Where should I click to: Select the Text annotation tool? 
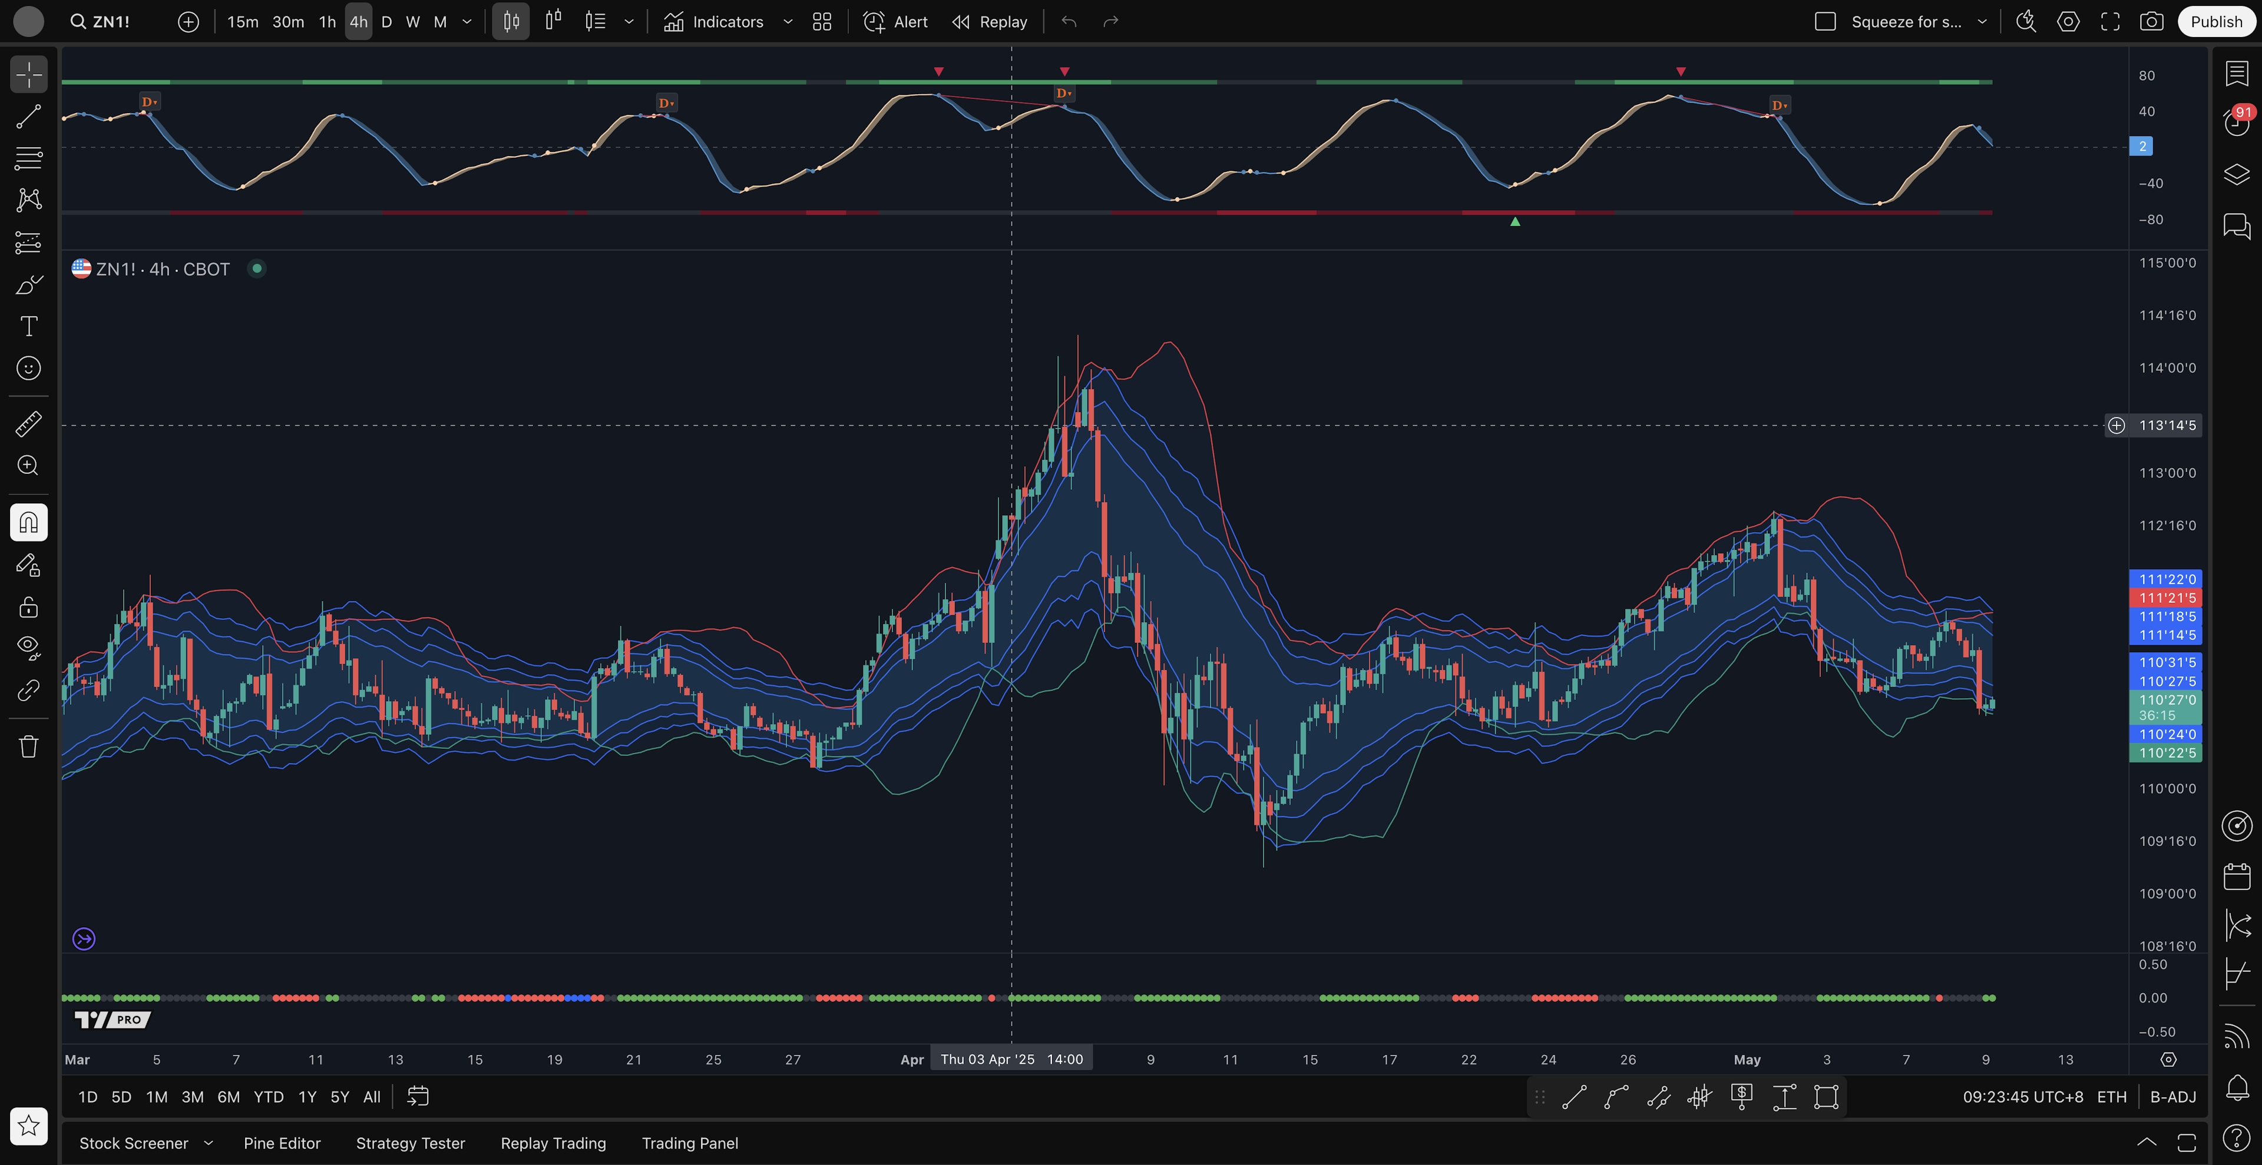28,326
